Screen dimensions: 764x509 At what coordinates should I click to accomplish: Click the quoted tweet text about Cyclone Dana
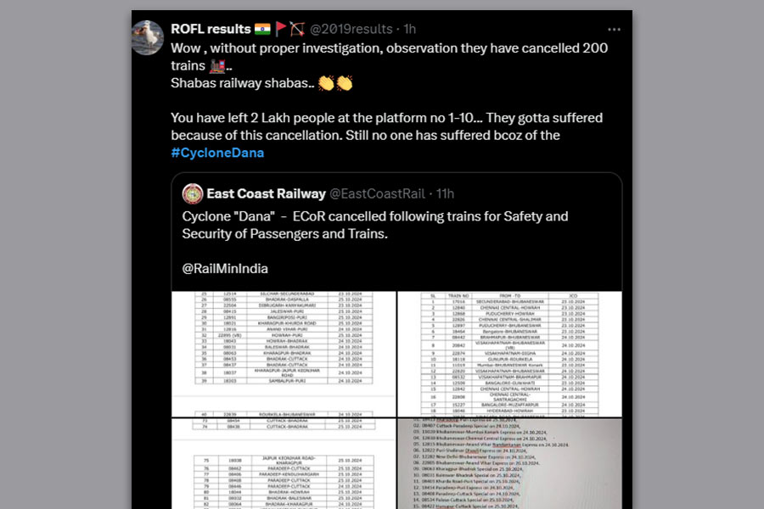[375, 225]
